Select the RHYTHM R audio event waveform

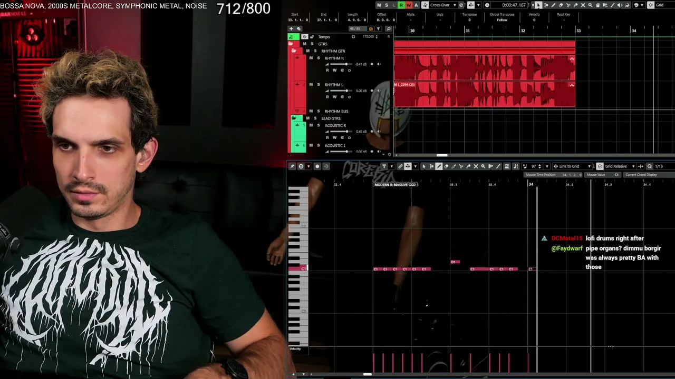click(484, 68)
